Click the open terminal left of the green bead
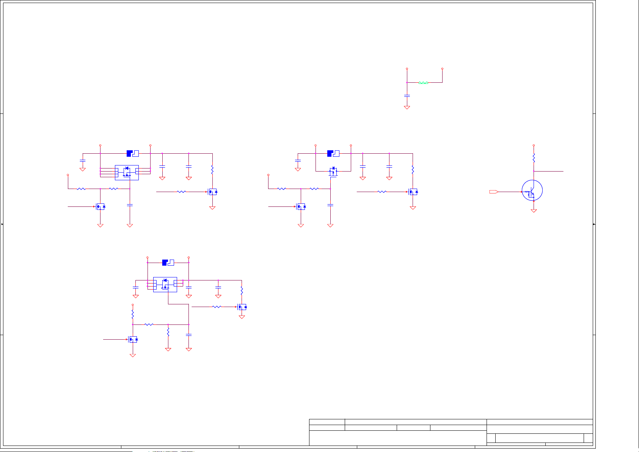 pyautogui.click(x=407, y=69)
